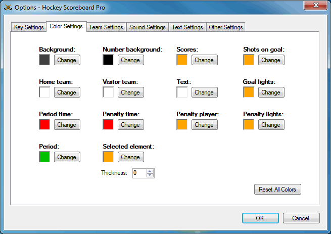Click the orange Selected element swatch
331x234 pixels.
click(108, 157)
